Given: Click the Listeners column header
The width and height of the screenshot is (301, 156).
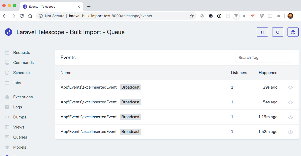Looking at the screenshot, I should (x=239, y=73).
